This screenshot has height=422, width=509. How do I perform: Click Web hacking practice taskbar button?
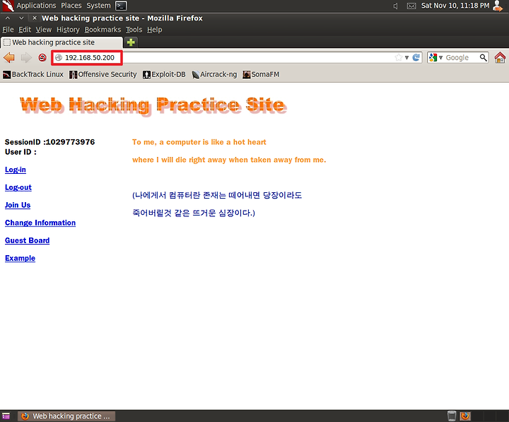(x=66, y=416)
